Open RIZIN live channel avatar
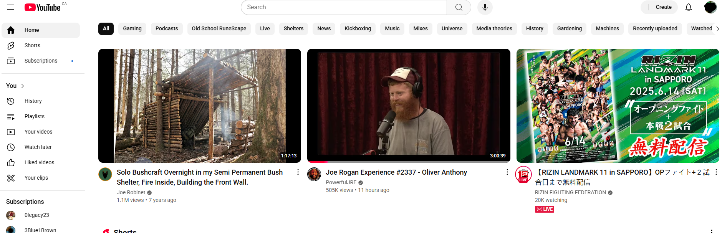The width and height of the screenshot is (727, 233). 523,174
